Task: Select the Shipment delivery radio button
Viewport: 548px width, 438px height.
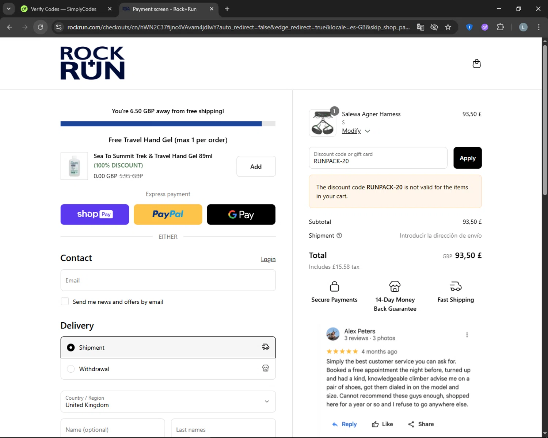Action: 71,347
